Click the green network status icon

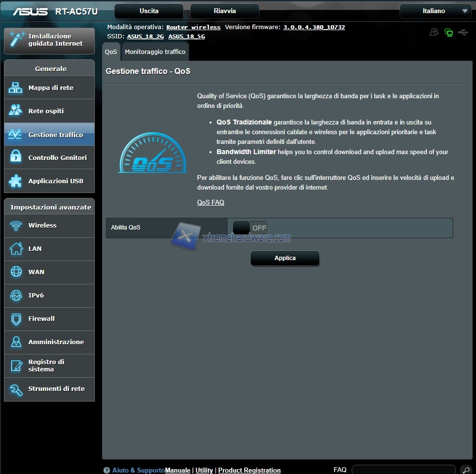coord(448,33)
